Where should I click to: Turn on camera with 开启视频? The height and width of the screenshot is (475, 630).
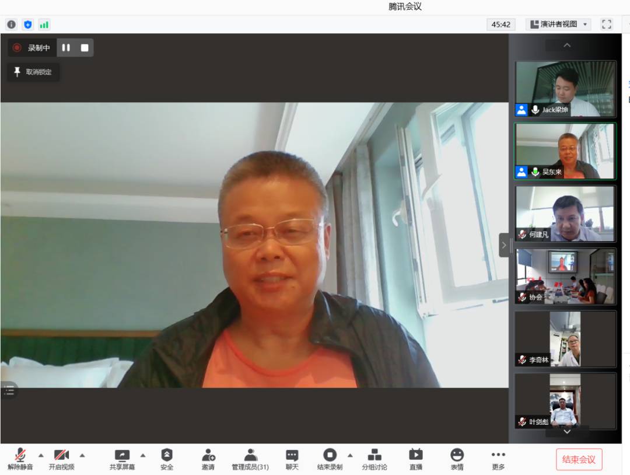(x=61, y=459)
